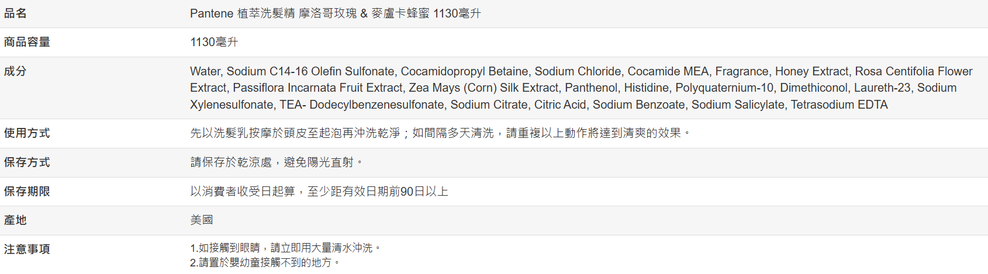Click Honey Extract in the ingredients list
This screenshot has width=988, height=274.
pyautogui.click(x=811, y=71)
